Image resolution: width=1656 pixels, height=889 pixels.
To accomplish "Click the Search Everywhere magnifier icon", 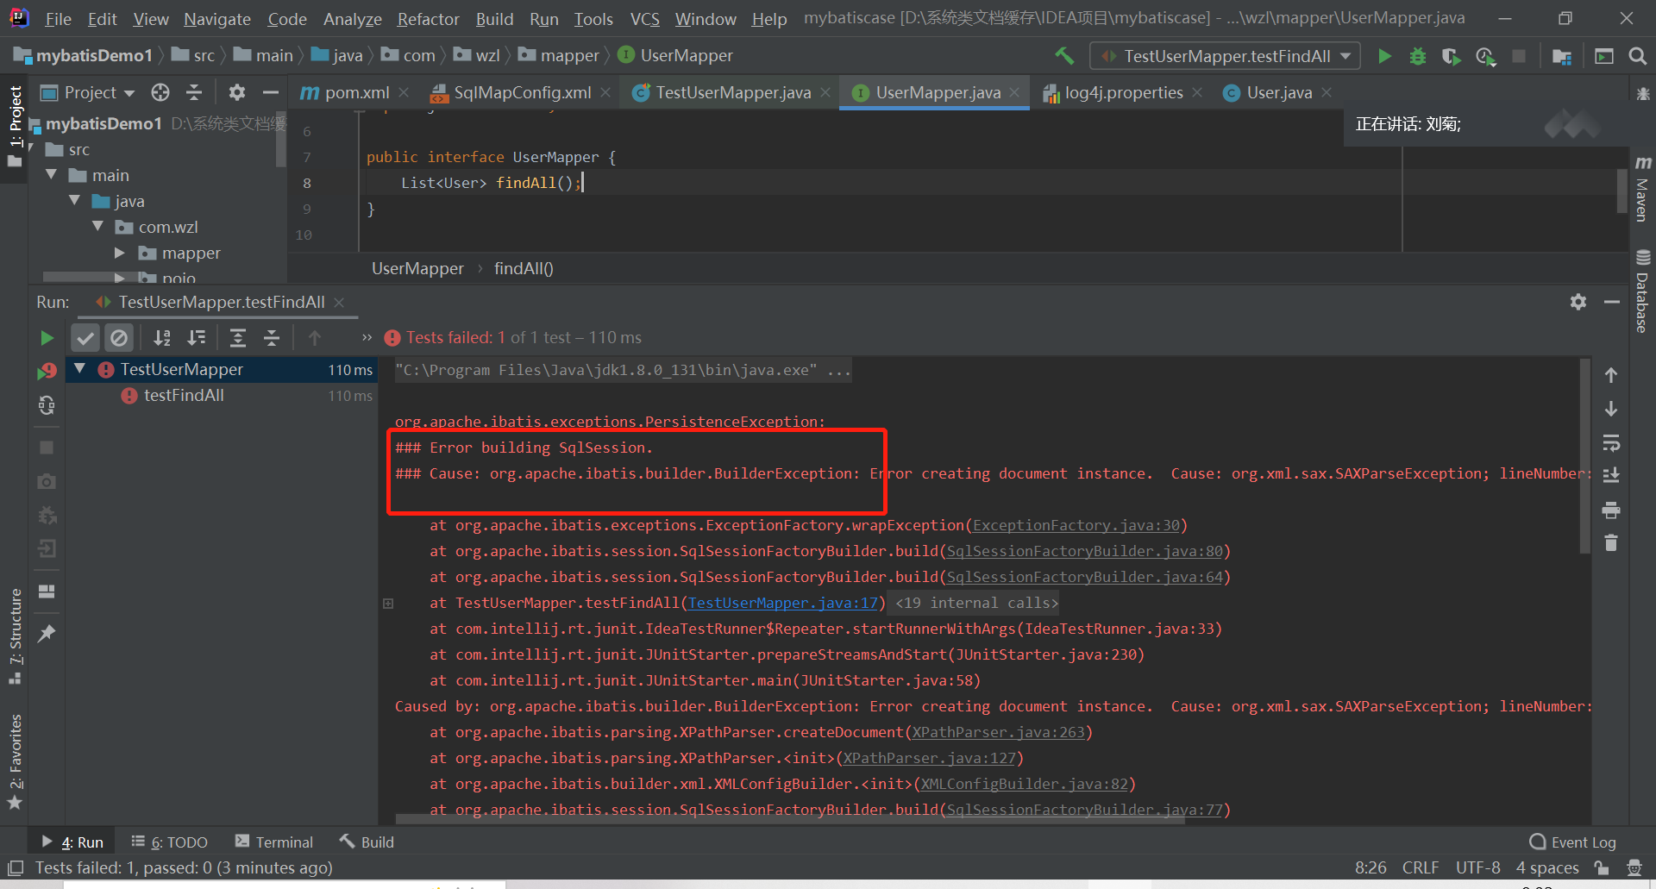I will 1637,56.
